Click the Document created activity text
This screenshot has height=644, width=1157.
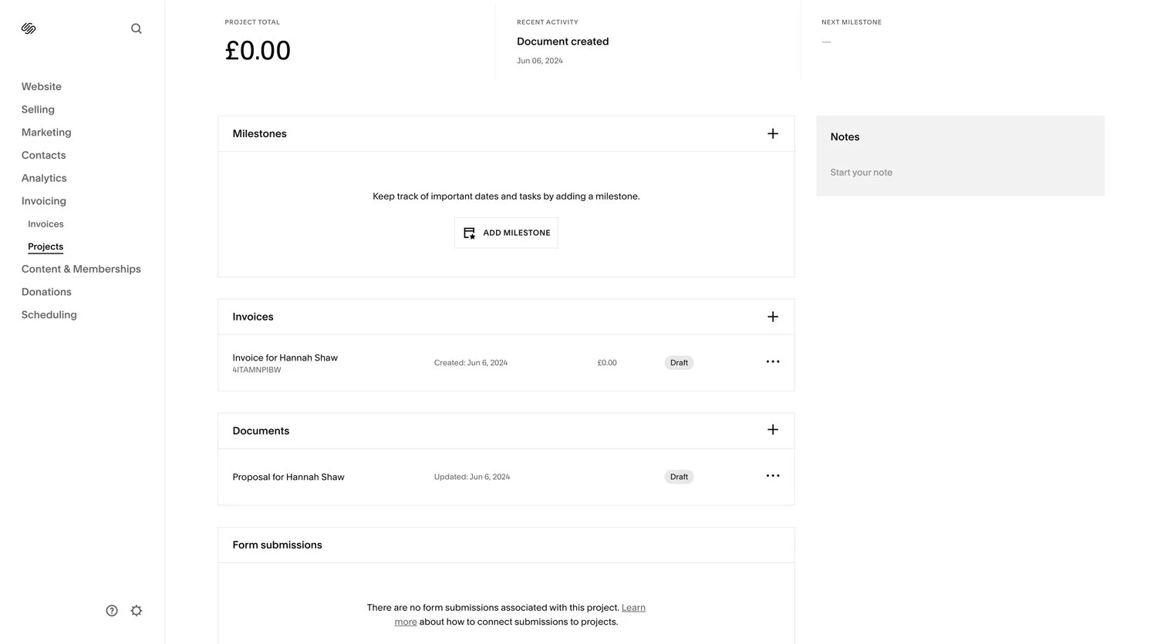[563, 42]
